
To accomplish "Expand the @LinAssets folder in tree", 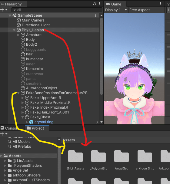I will (x=5, y=161).
